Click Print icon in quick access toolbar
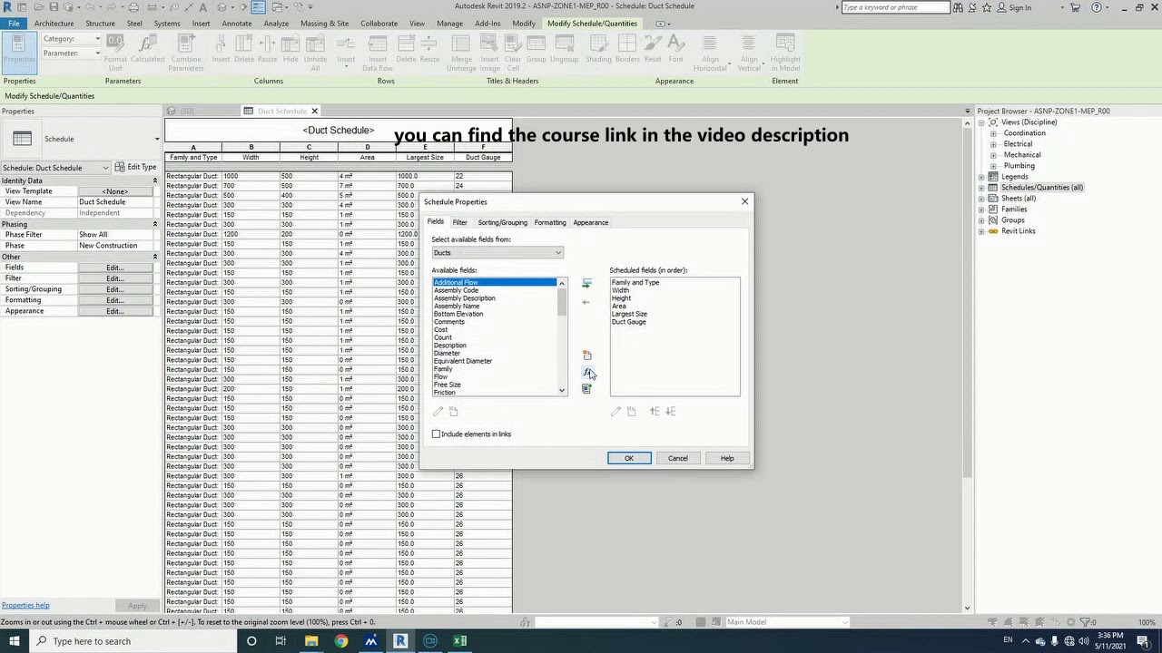The image size is (1162, 653). [133, 7]
